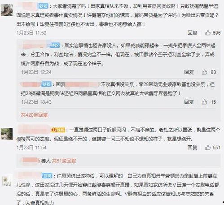Click 铁粉 badge on the last comment
The width and height of the screenshot is (224, 205).
47,175
